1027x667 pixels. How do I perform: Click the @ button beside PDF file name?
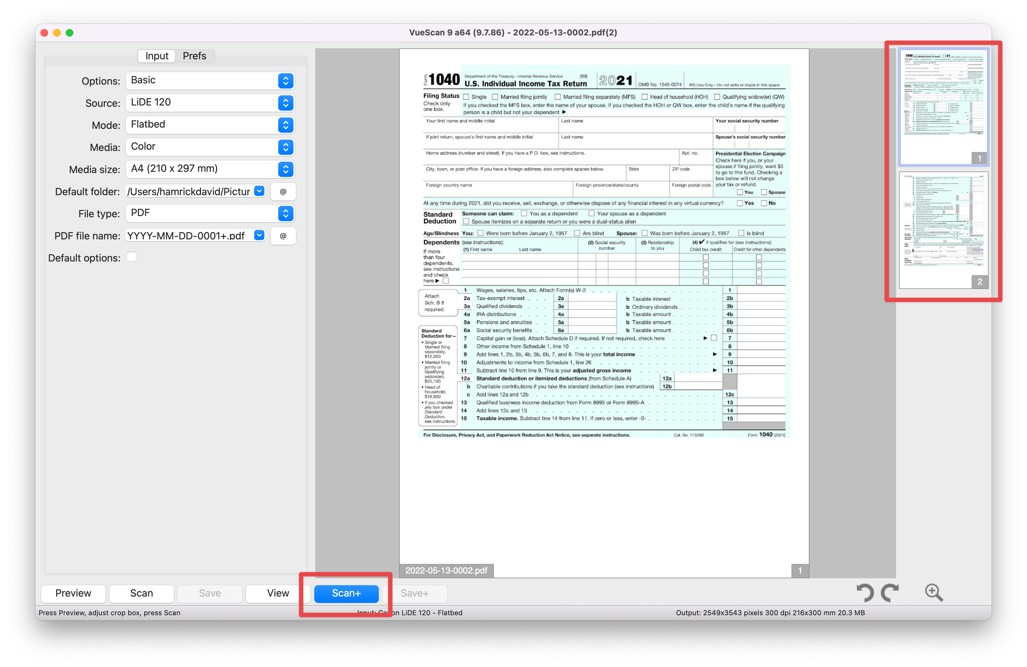(283, 236)
